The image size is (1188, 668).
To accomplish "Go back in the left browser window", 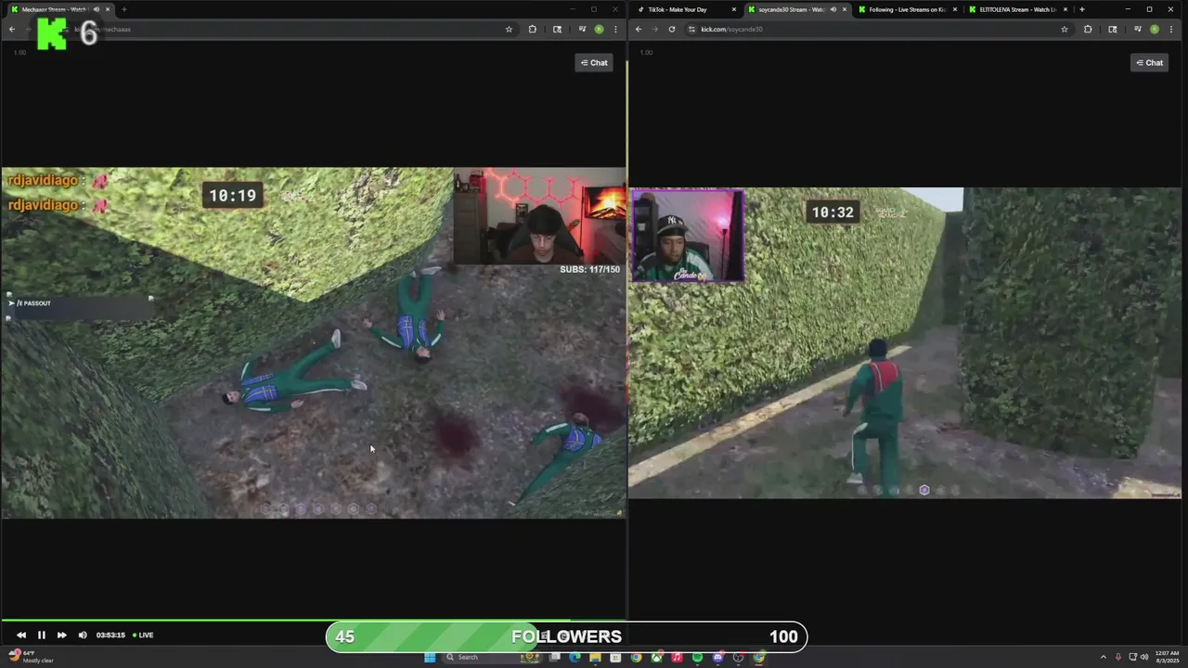I will [11, 29].
